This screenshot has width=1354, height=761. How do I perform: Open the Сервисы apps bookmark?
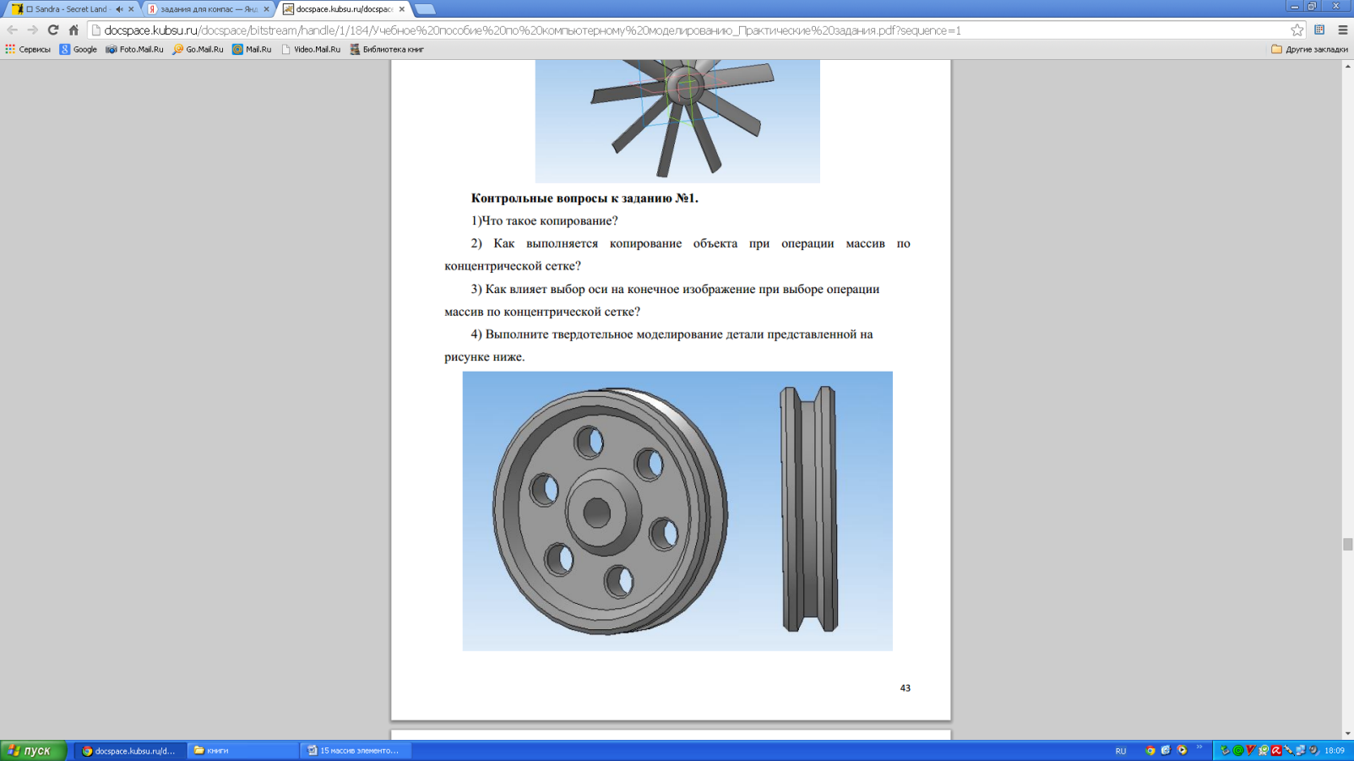click(x=28, y=50)
